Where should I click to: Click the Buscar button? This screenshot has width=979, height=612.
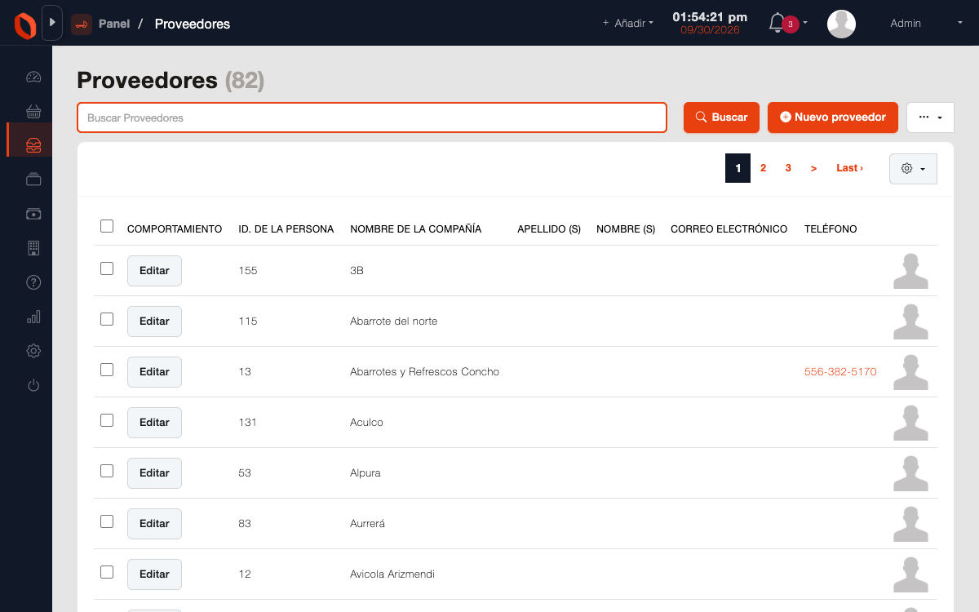pyautogui.click(x=721, y=118)
